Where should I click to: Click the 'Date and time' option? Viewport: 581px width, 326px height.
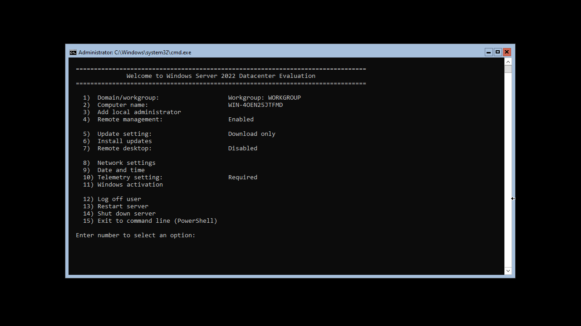(114, 170)
